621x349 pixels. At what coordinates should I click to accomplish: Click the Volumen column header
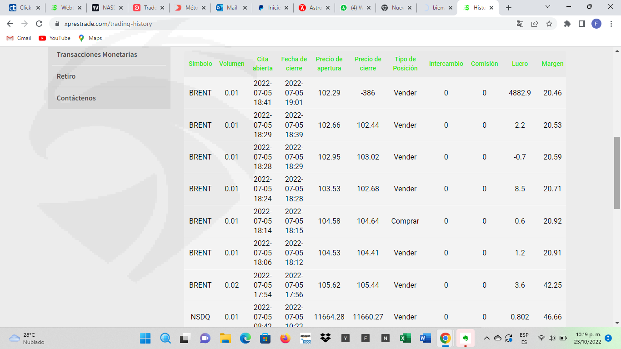click(x=232, y=64)
